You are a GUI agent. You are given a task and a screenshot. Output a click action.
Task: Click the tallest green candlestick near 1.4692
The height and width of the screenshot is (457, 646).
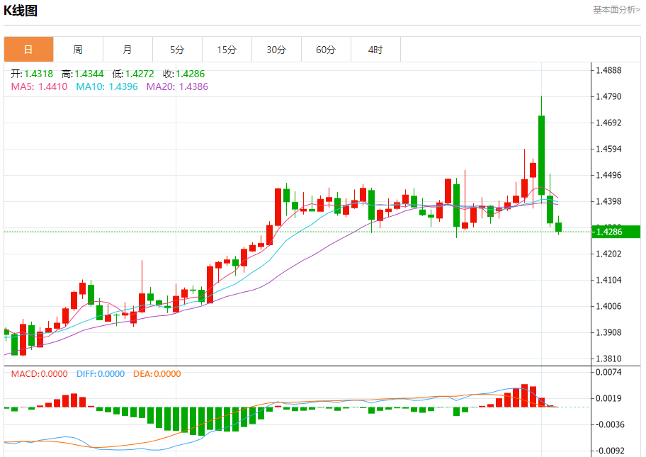541,155
